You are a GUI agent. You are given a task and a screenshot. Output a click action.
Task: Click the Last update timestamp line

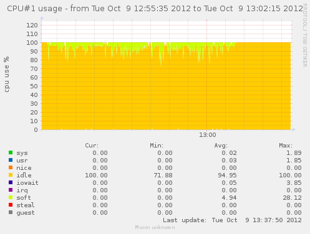click(232, 220)
